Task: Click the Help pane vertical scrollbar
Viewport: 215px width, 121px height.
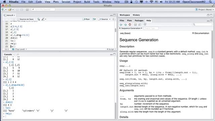Action: (212, 44)
